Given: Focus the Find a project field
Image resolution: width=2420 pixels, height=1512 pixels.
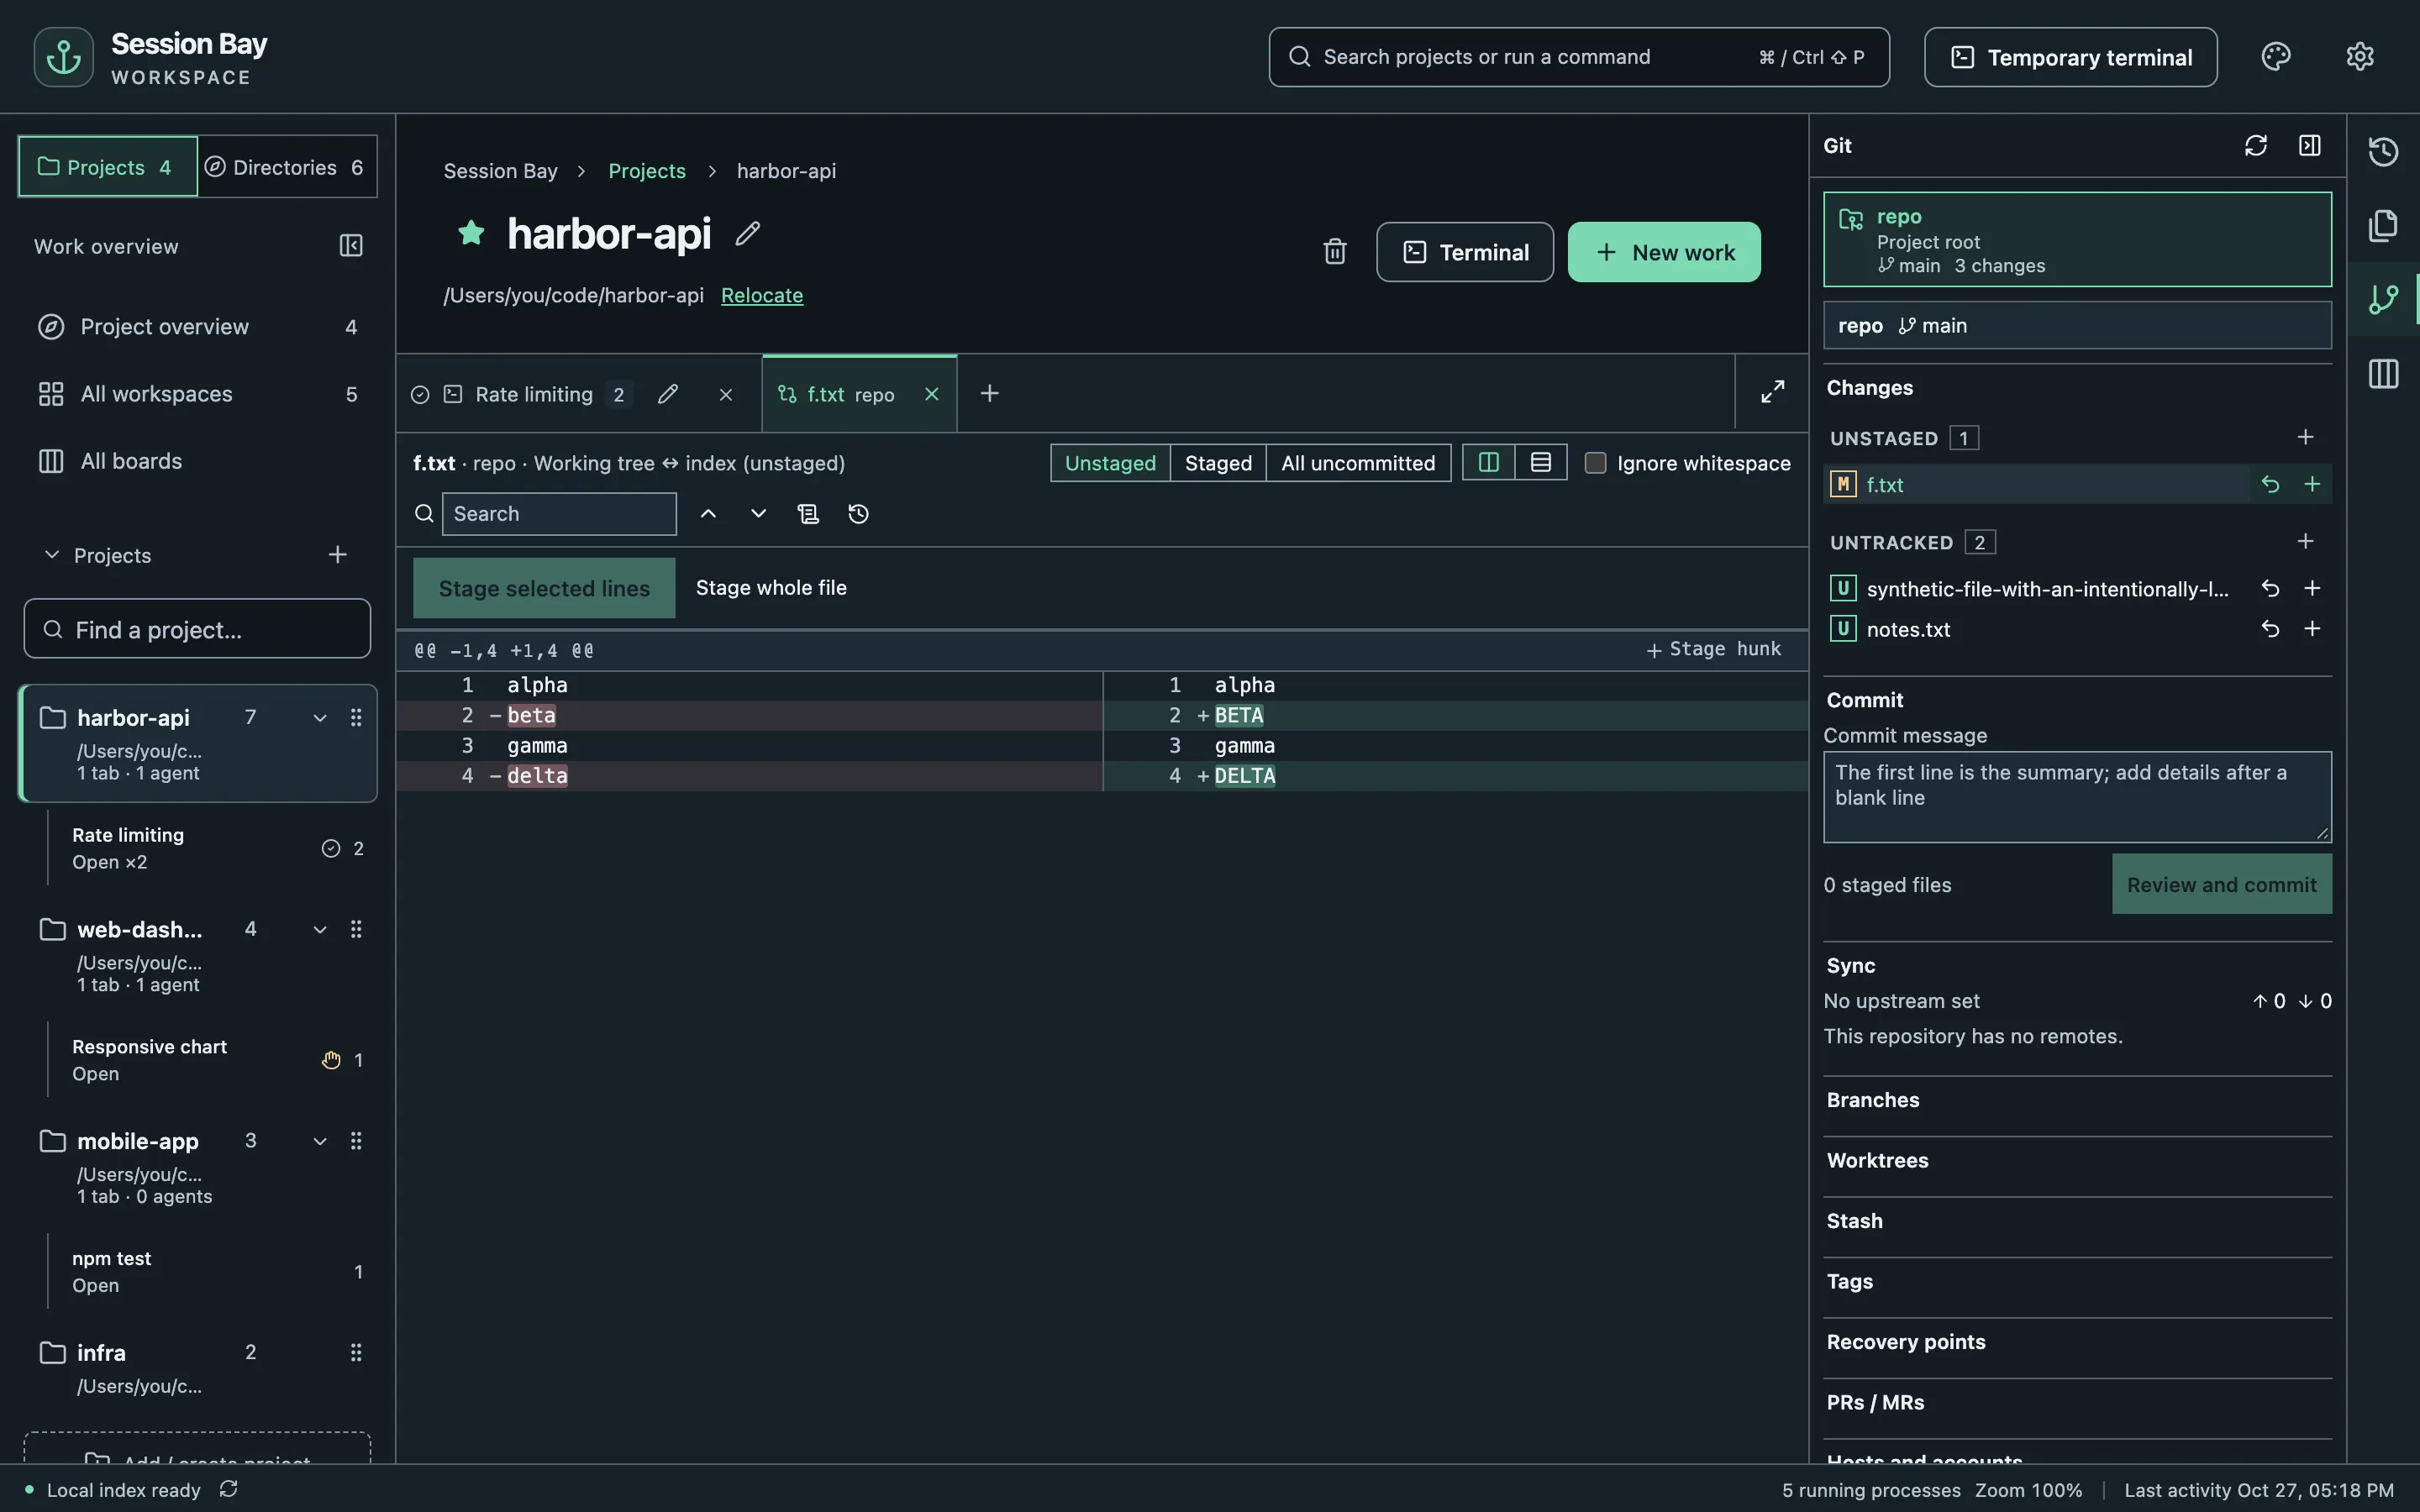Looking at the screenshot, I should point(197,629).
